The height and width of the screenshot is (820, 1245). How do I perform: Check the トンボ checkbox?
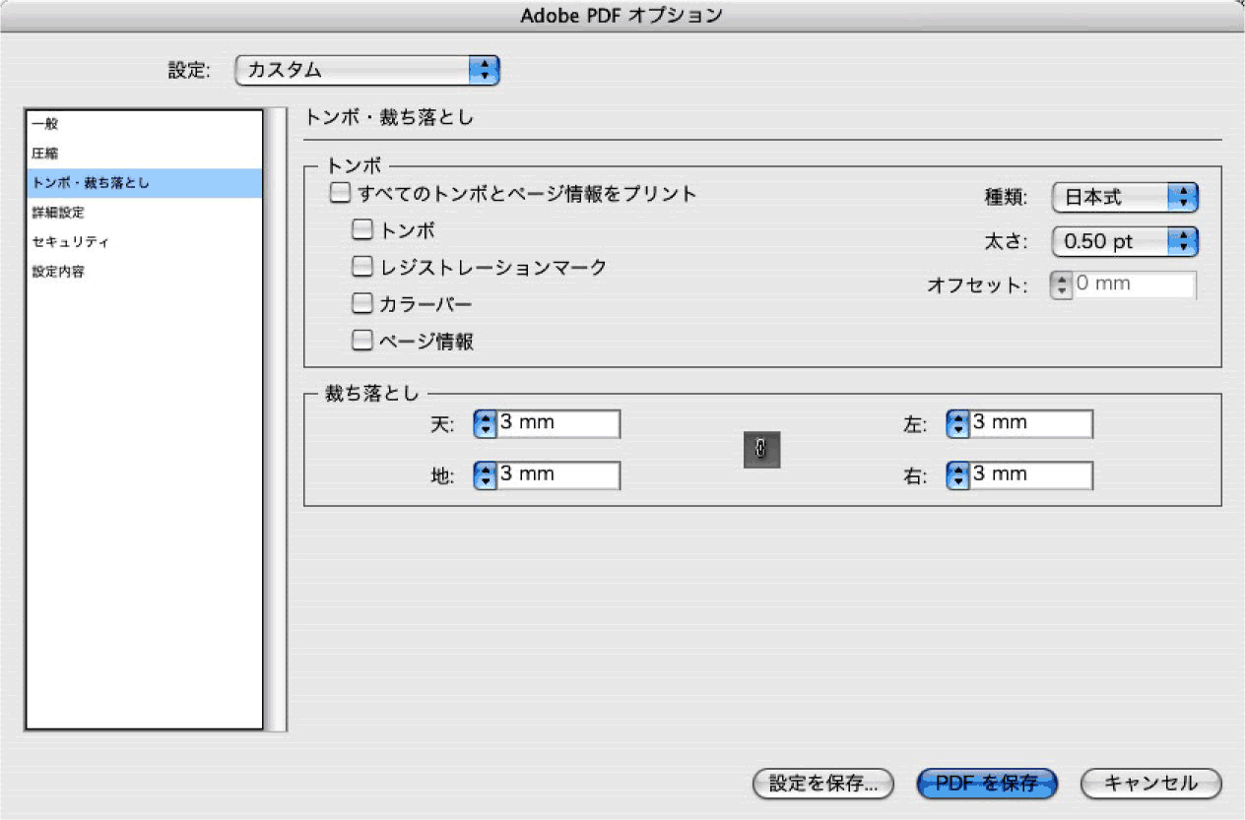(362, 229)
